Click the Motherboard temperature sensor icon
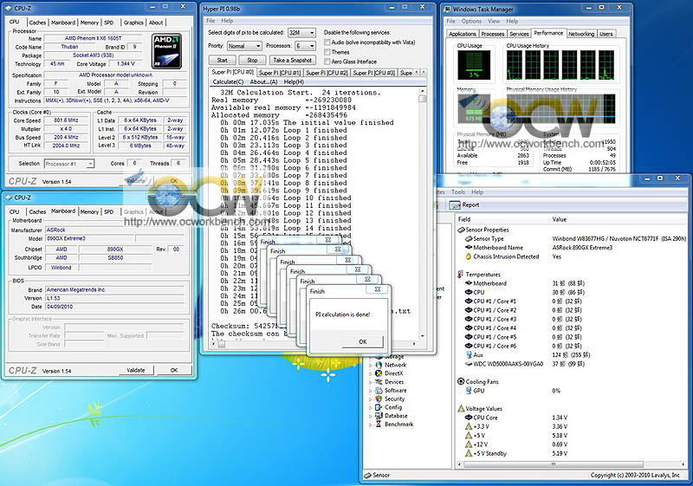This screenshot has height=486, width=693. 469,283
